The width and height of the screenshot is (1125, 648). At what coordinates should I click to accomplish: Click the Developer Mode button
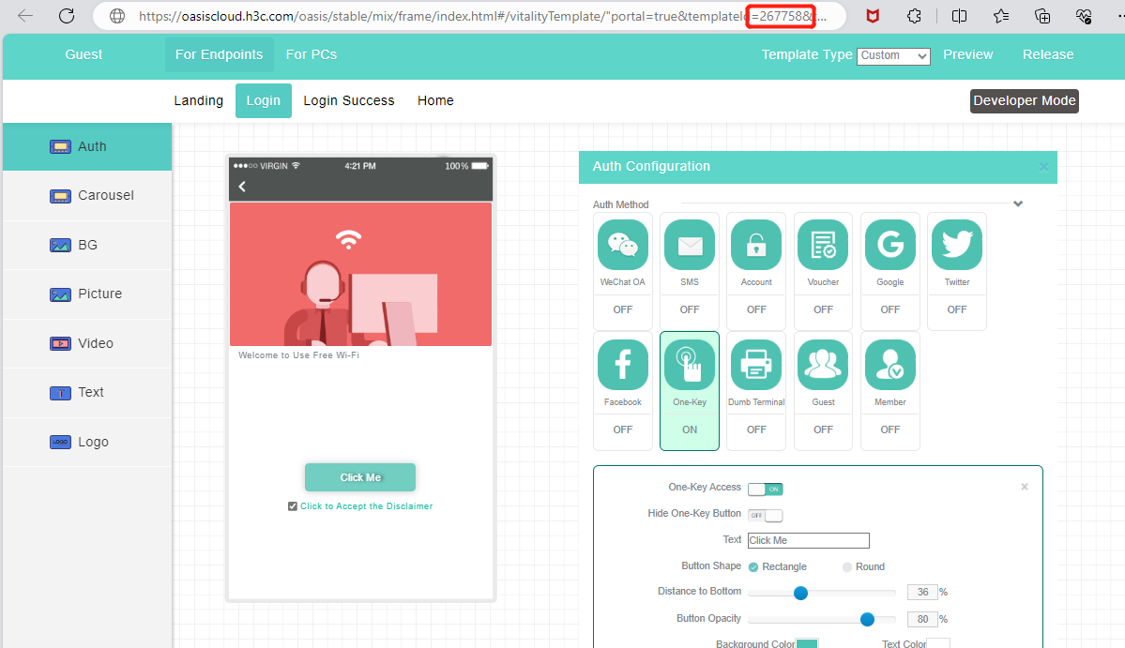1025,100
